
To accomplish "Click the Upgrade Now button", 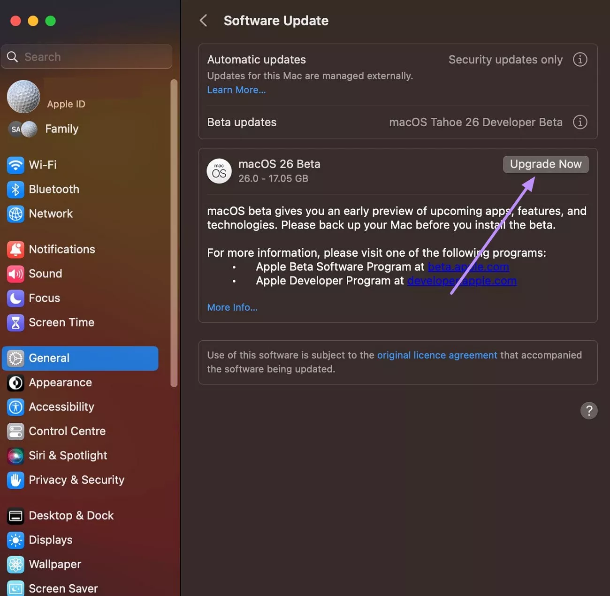I will (546, 164).
